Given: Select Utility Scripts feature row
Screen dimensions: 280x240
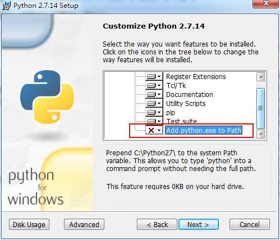Looking at the screenshot, I should (x=186, y=104).
